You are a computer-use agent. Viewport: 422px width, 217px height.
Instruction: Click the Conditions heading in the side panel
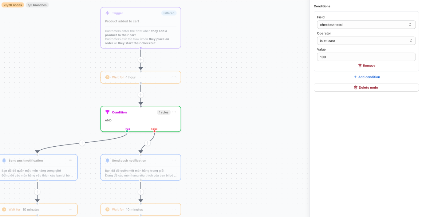coord(322,6)
